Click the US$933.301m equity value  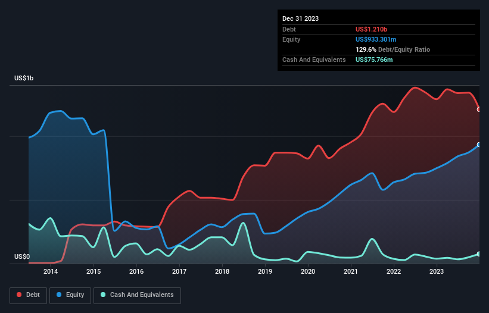[x=376, y=39]
